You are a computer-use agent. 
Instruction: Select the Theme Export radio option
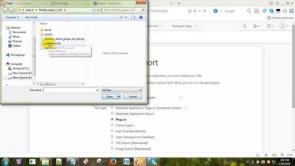click(x=112, y=125)
